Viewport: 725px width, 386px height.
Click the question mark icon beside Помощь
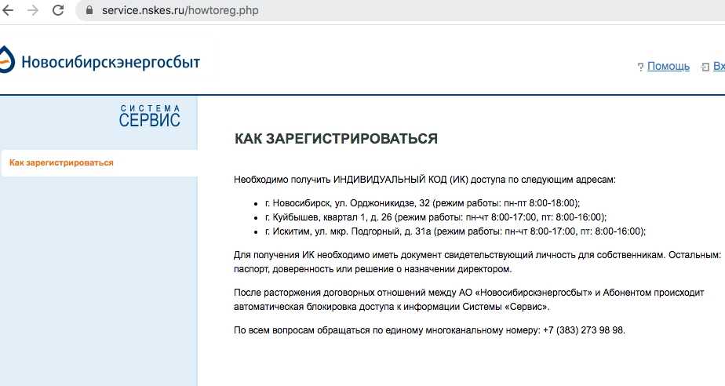640,67
